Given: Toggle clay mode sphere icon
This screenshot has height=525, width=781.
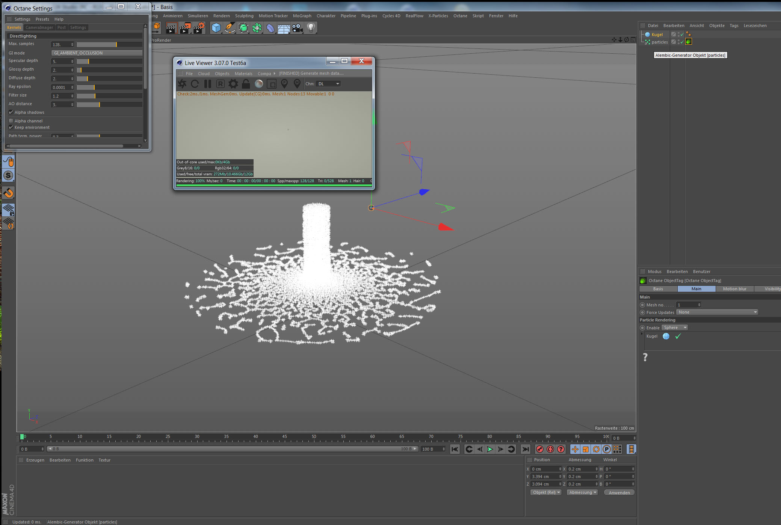Looking at the screenshot, I should (258, 84).
